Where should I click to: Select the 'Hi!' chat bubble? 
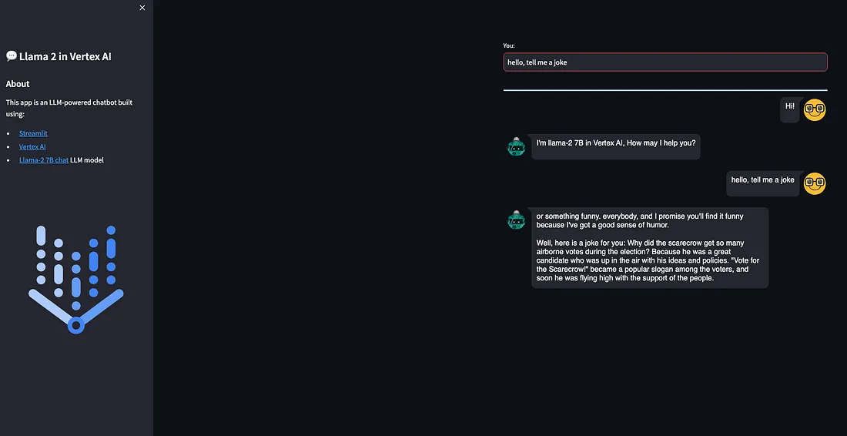[790, 109]
